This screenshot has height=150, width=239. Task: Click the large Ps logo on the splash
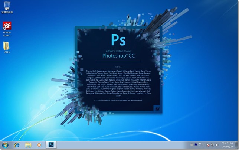[x=118, y=40]
